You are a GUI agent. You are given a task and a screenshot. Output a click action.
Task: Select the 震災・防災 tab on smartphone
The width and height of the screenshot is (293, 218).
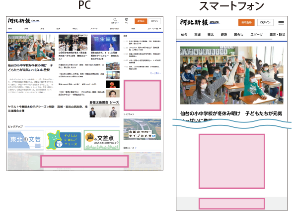click(277, 35)
